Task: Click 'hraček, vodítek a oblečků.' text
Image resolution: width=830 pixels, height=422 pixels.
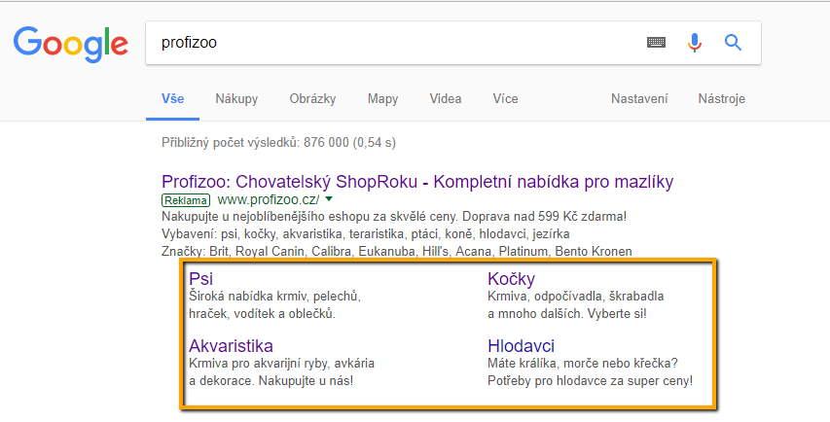Action: click(x=263, y=314)
